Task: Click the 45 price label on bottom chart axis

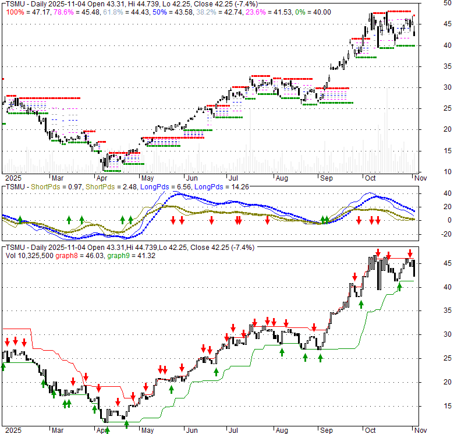Action: [x=448, y=263]
